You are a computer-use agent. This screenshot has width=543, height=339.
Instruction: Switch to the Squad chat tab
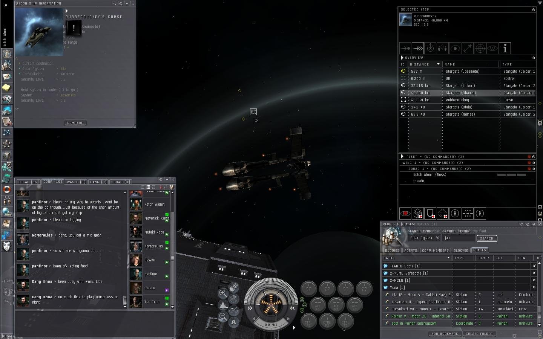tap(121, 182)
